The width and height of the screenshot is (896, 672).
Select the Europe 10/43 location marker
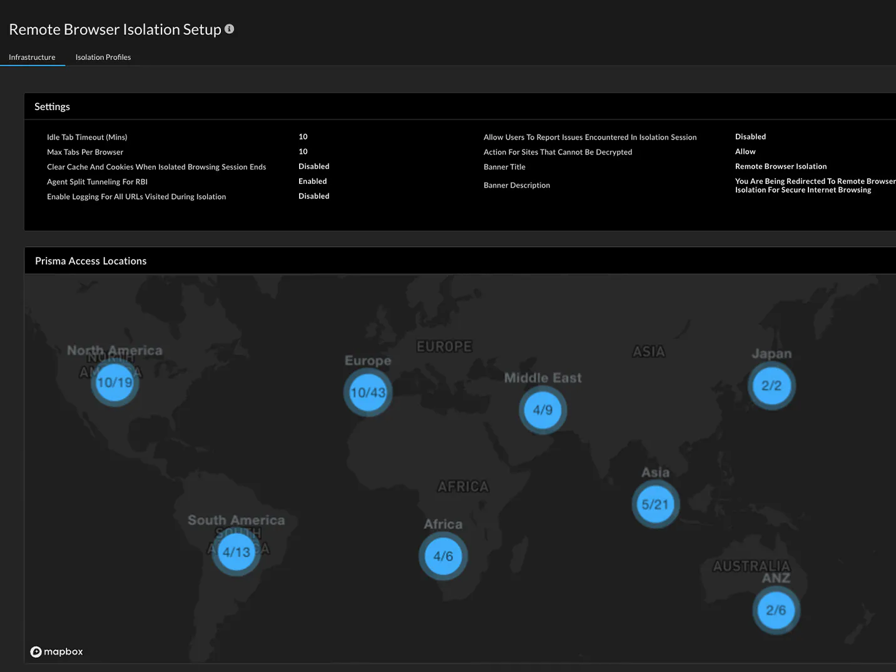[368, 392]
